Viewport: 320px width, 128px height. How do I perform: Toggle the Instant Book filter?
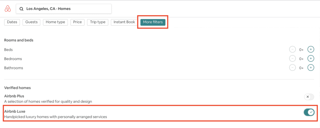click(124, 22)
